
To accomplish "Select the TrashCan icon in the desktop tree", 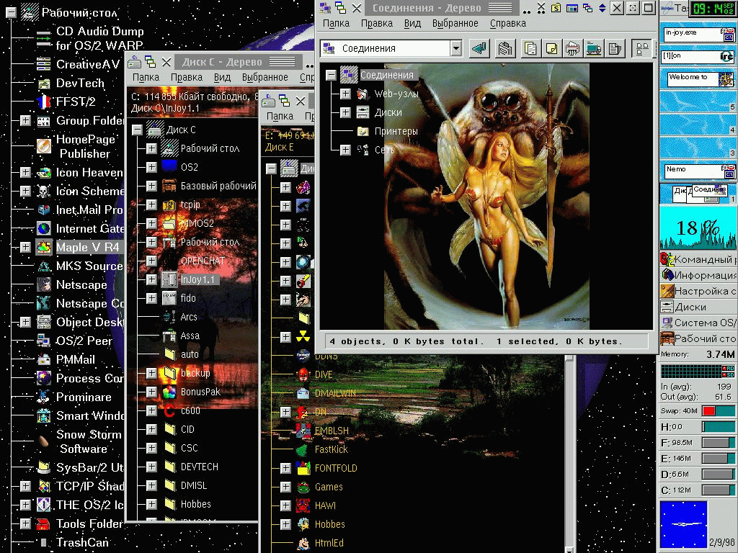I will [44, 543].
